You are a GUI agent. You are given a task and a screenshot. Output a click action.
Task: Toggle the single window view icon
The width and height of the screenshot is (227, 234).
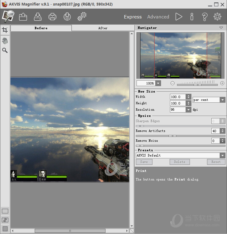point(5,211)
